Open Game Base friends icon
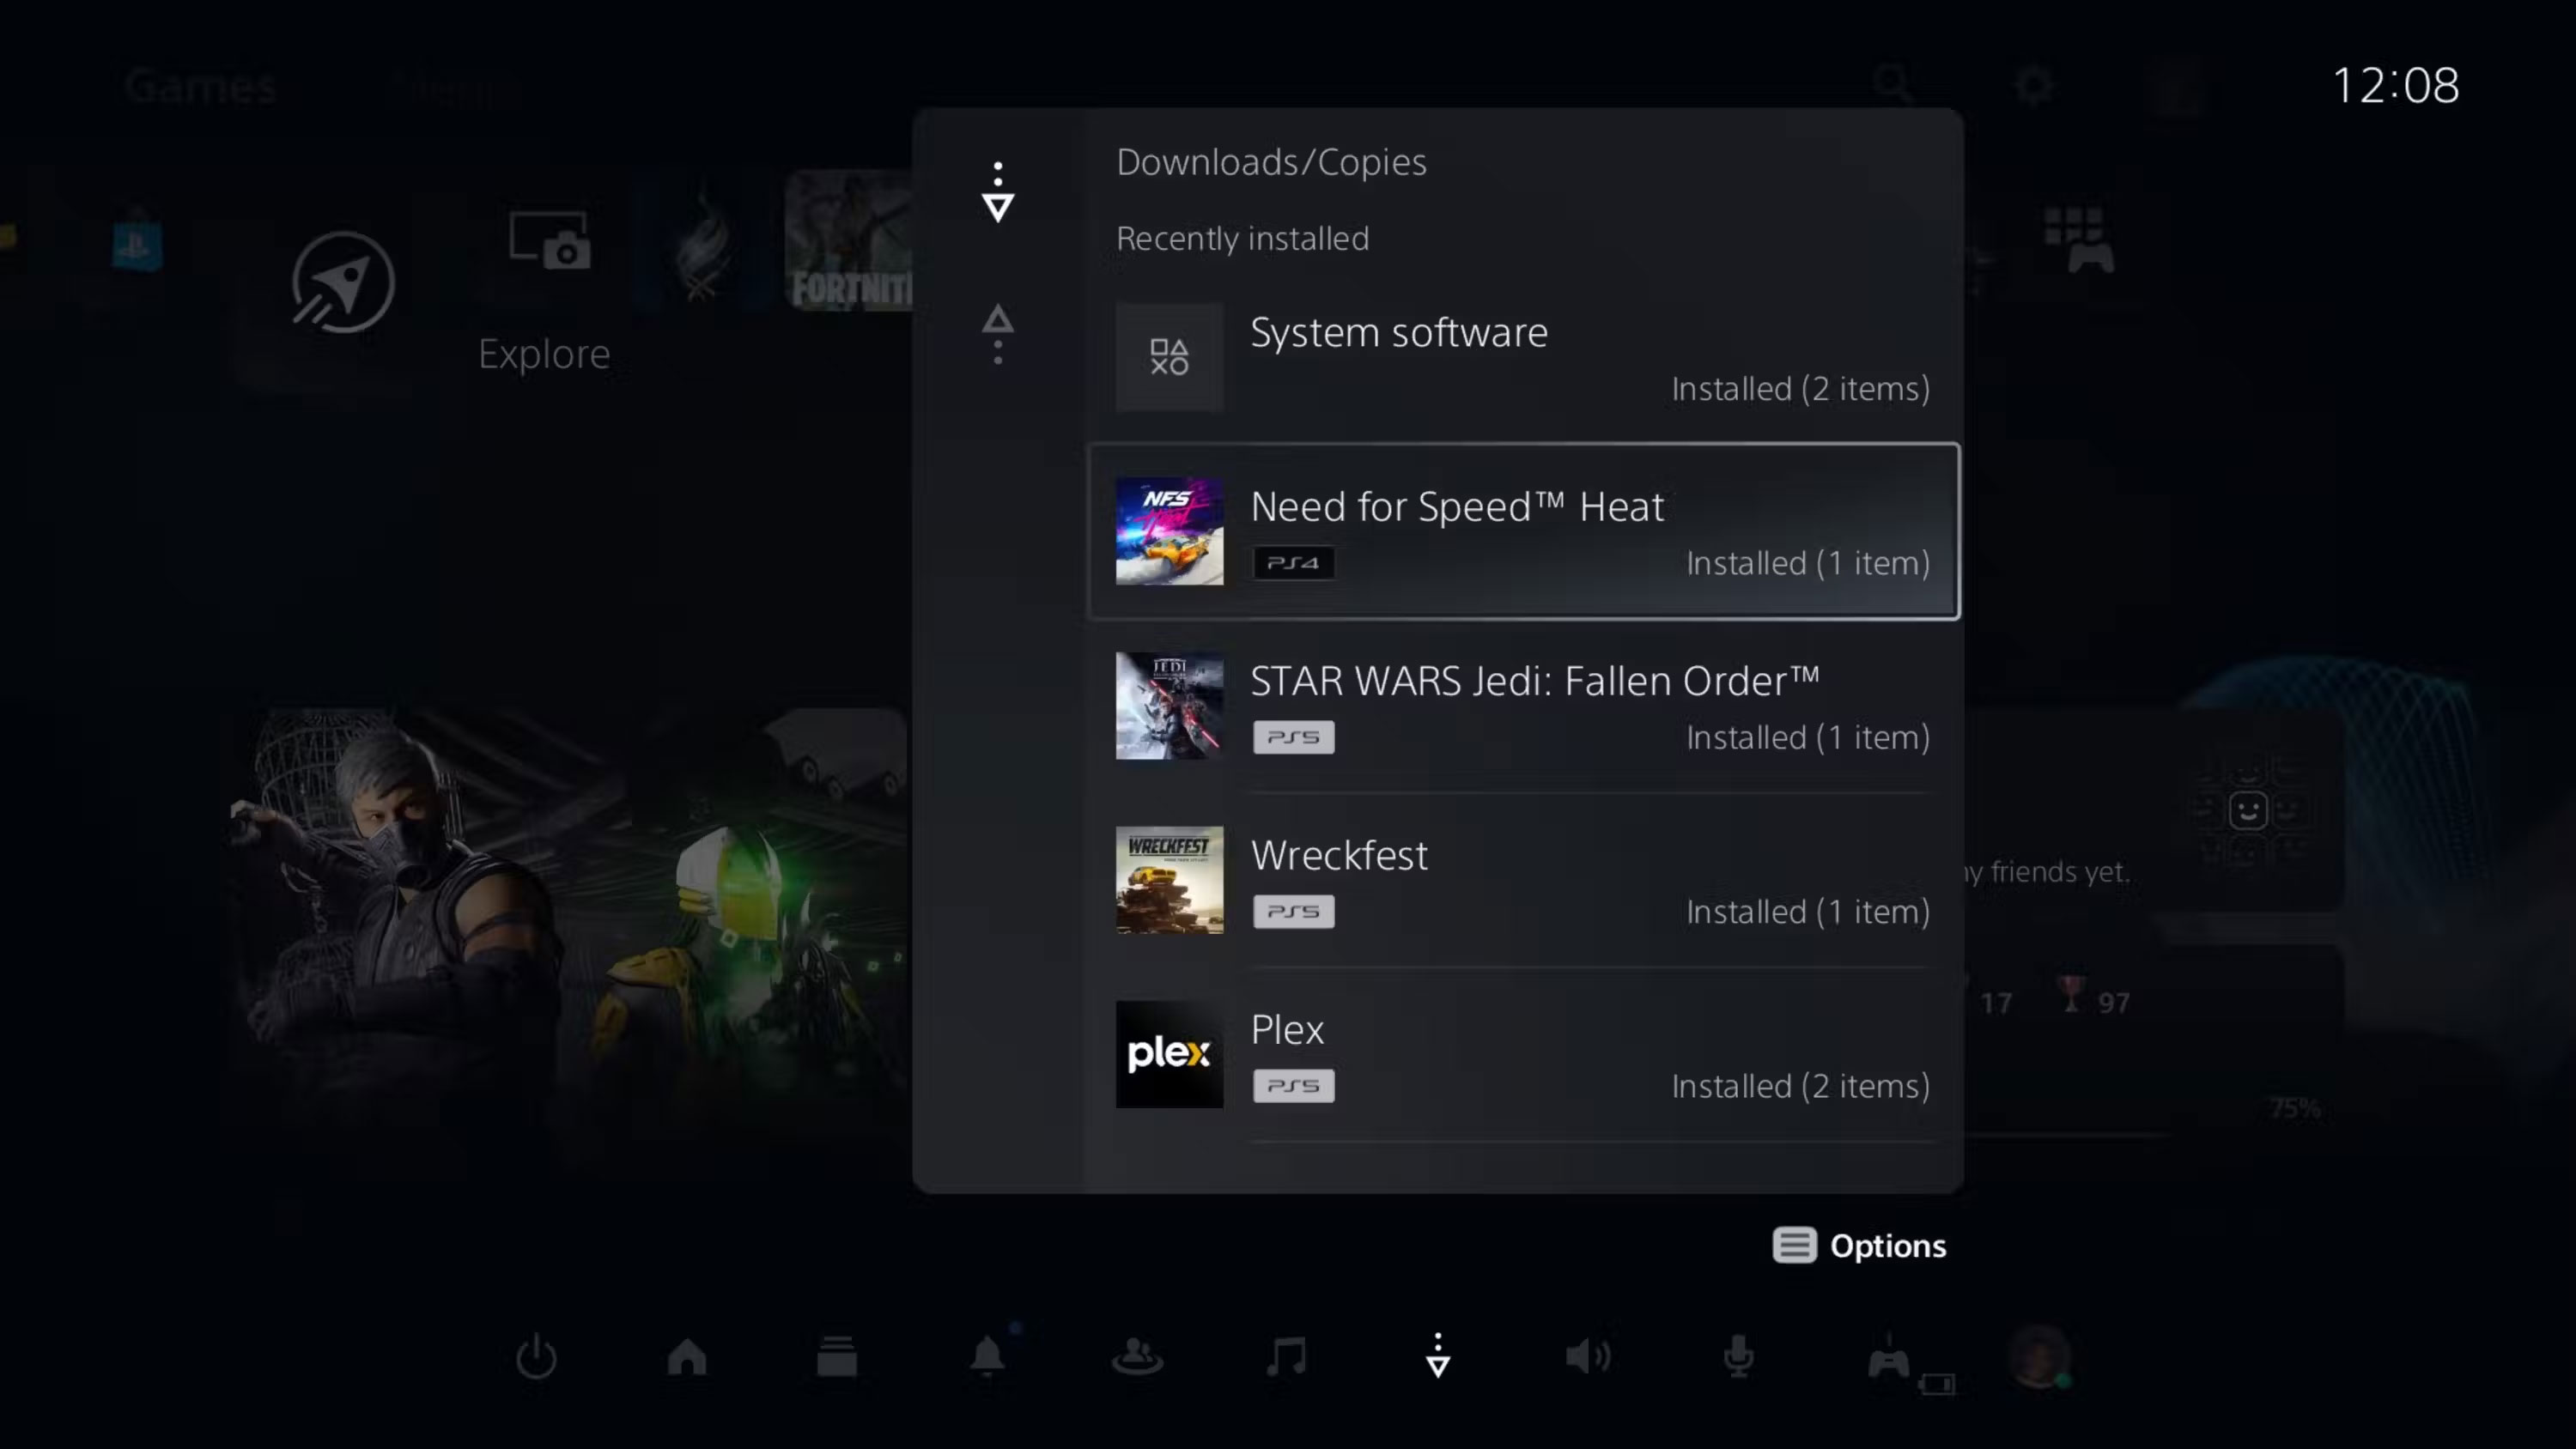This screenshot has height=1449, width=2576. [x=1138, y=1357]
